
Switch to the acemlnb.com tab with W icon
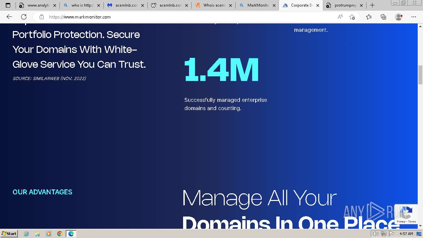tap(170, 5)
